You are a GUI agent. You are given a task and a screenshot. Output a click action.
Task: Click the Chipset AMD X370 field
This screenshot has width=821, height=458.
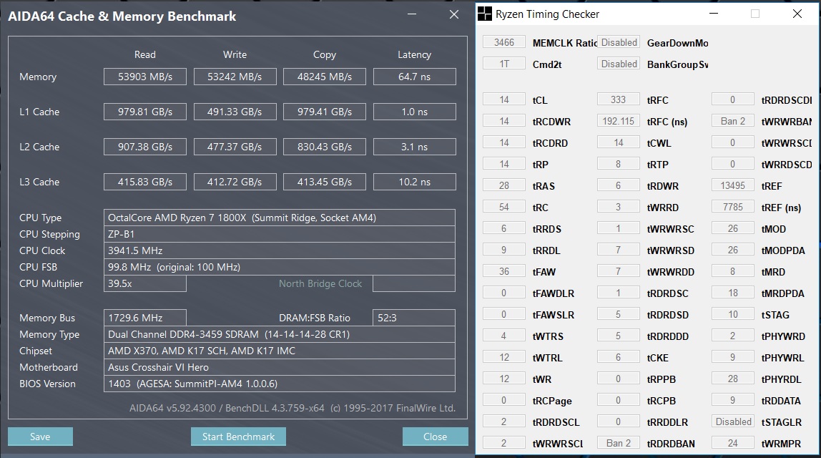click(x=280, y=351)
